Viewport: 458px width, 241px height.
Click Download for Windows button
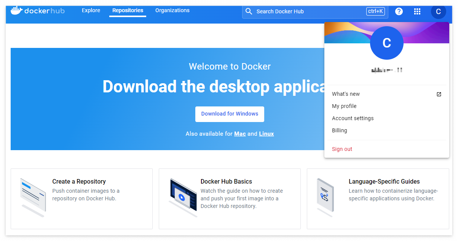tap(230, 114)
